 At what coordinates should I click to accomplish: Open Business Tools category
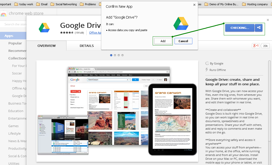(x=17, y=103)
